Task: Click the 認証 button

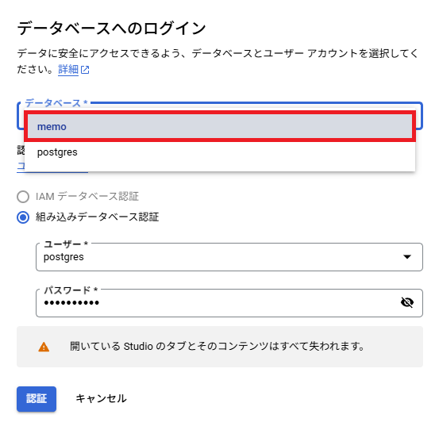Action: pos(37,399)
